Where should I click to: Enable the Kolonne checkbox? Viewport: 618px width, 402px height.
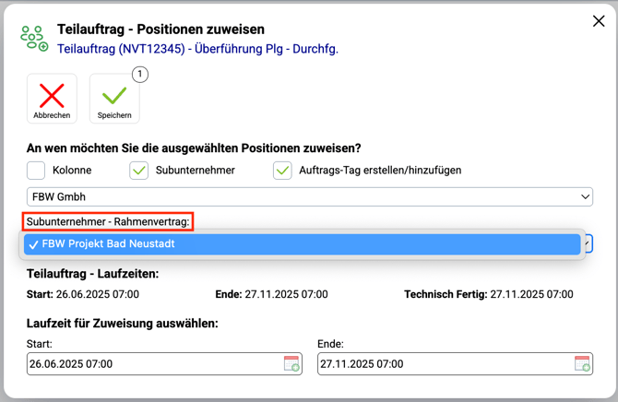point(36,170)
